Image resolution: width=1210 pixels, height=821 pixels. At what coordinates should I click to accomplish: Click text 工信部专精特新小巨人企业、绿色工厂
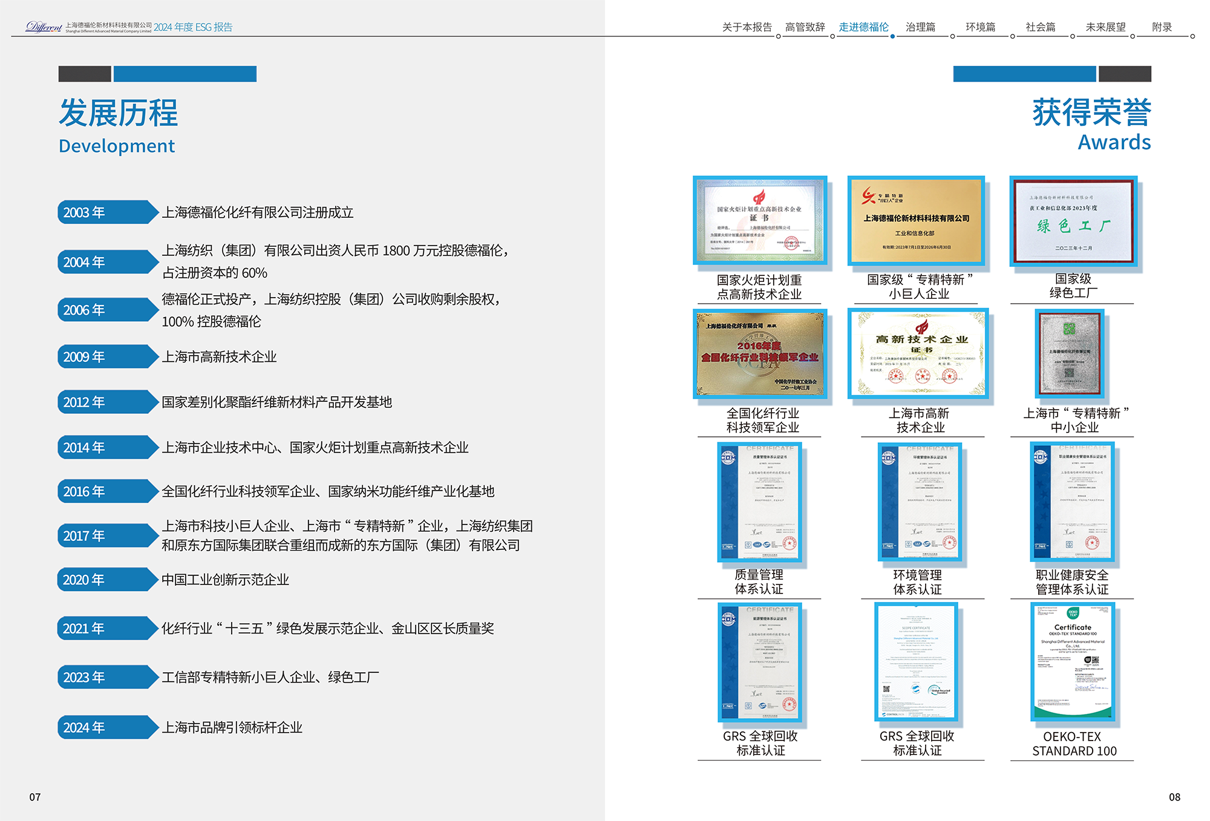coord(270,677)
